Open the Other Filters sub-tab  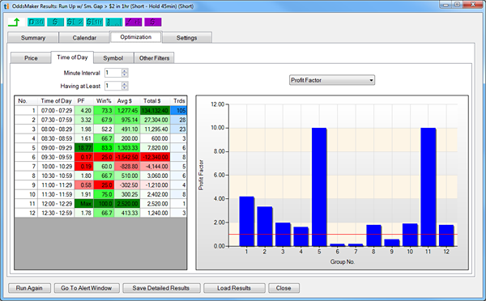154,58
